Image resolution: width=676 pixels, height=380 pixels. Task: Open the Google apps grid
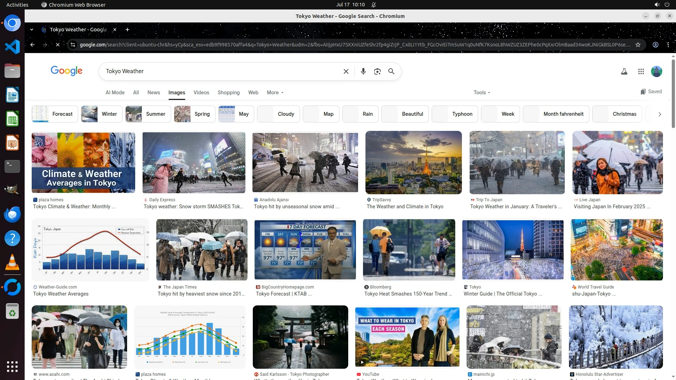[x=641, y=71]
